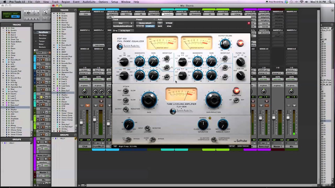This screenshot has width=335, height=188.
Task: Flip the Attack fast/slow switch
Action: (126, 91)
